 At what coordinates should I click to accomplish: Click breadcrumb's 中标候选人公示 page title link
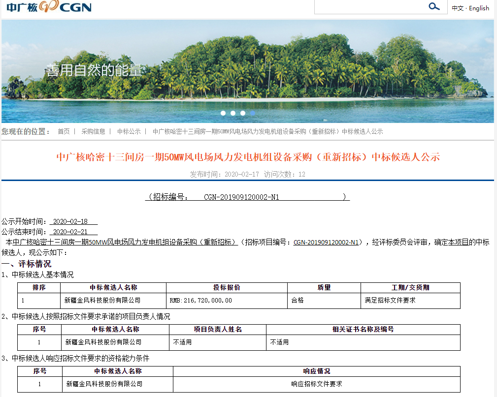(x=268, y=131)
